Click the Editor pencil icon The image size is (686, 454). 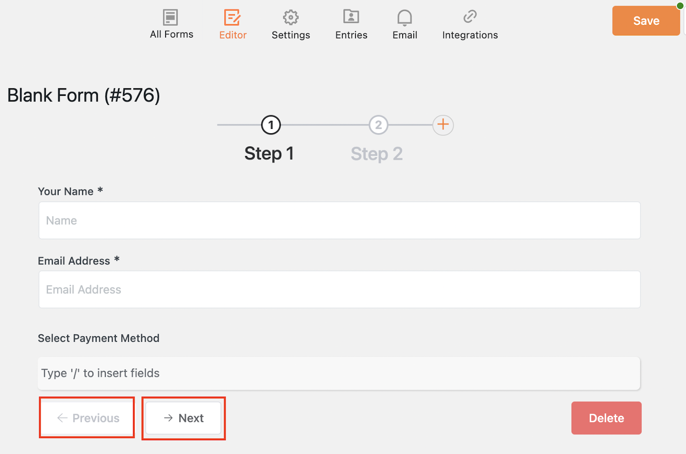pyautogui.click(x=232, y=18)
